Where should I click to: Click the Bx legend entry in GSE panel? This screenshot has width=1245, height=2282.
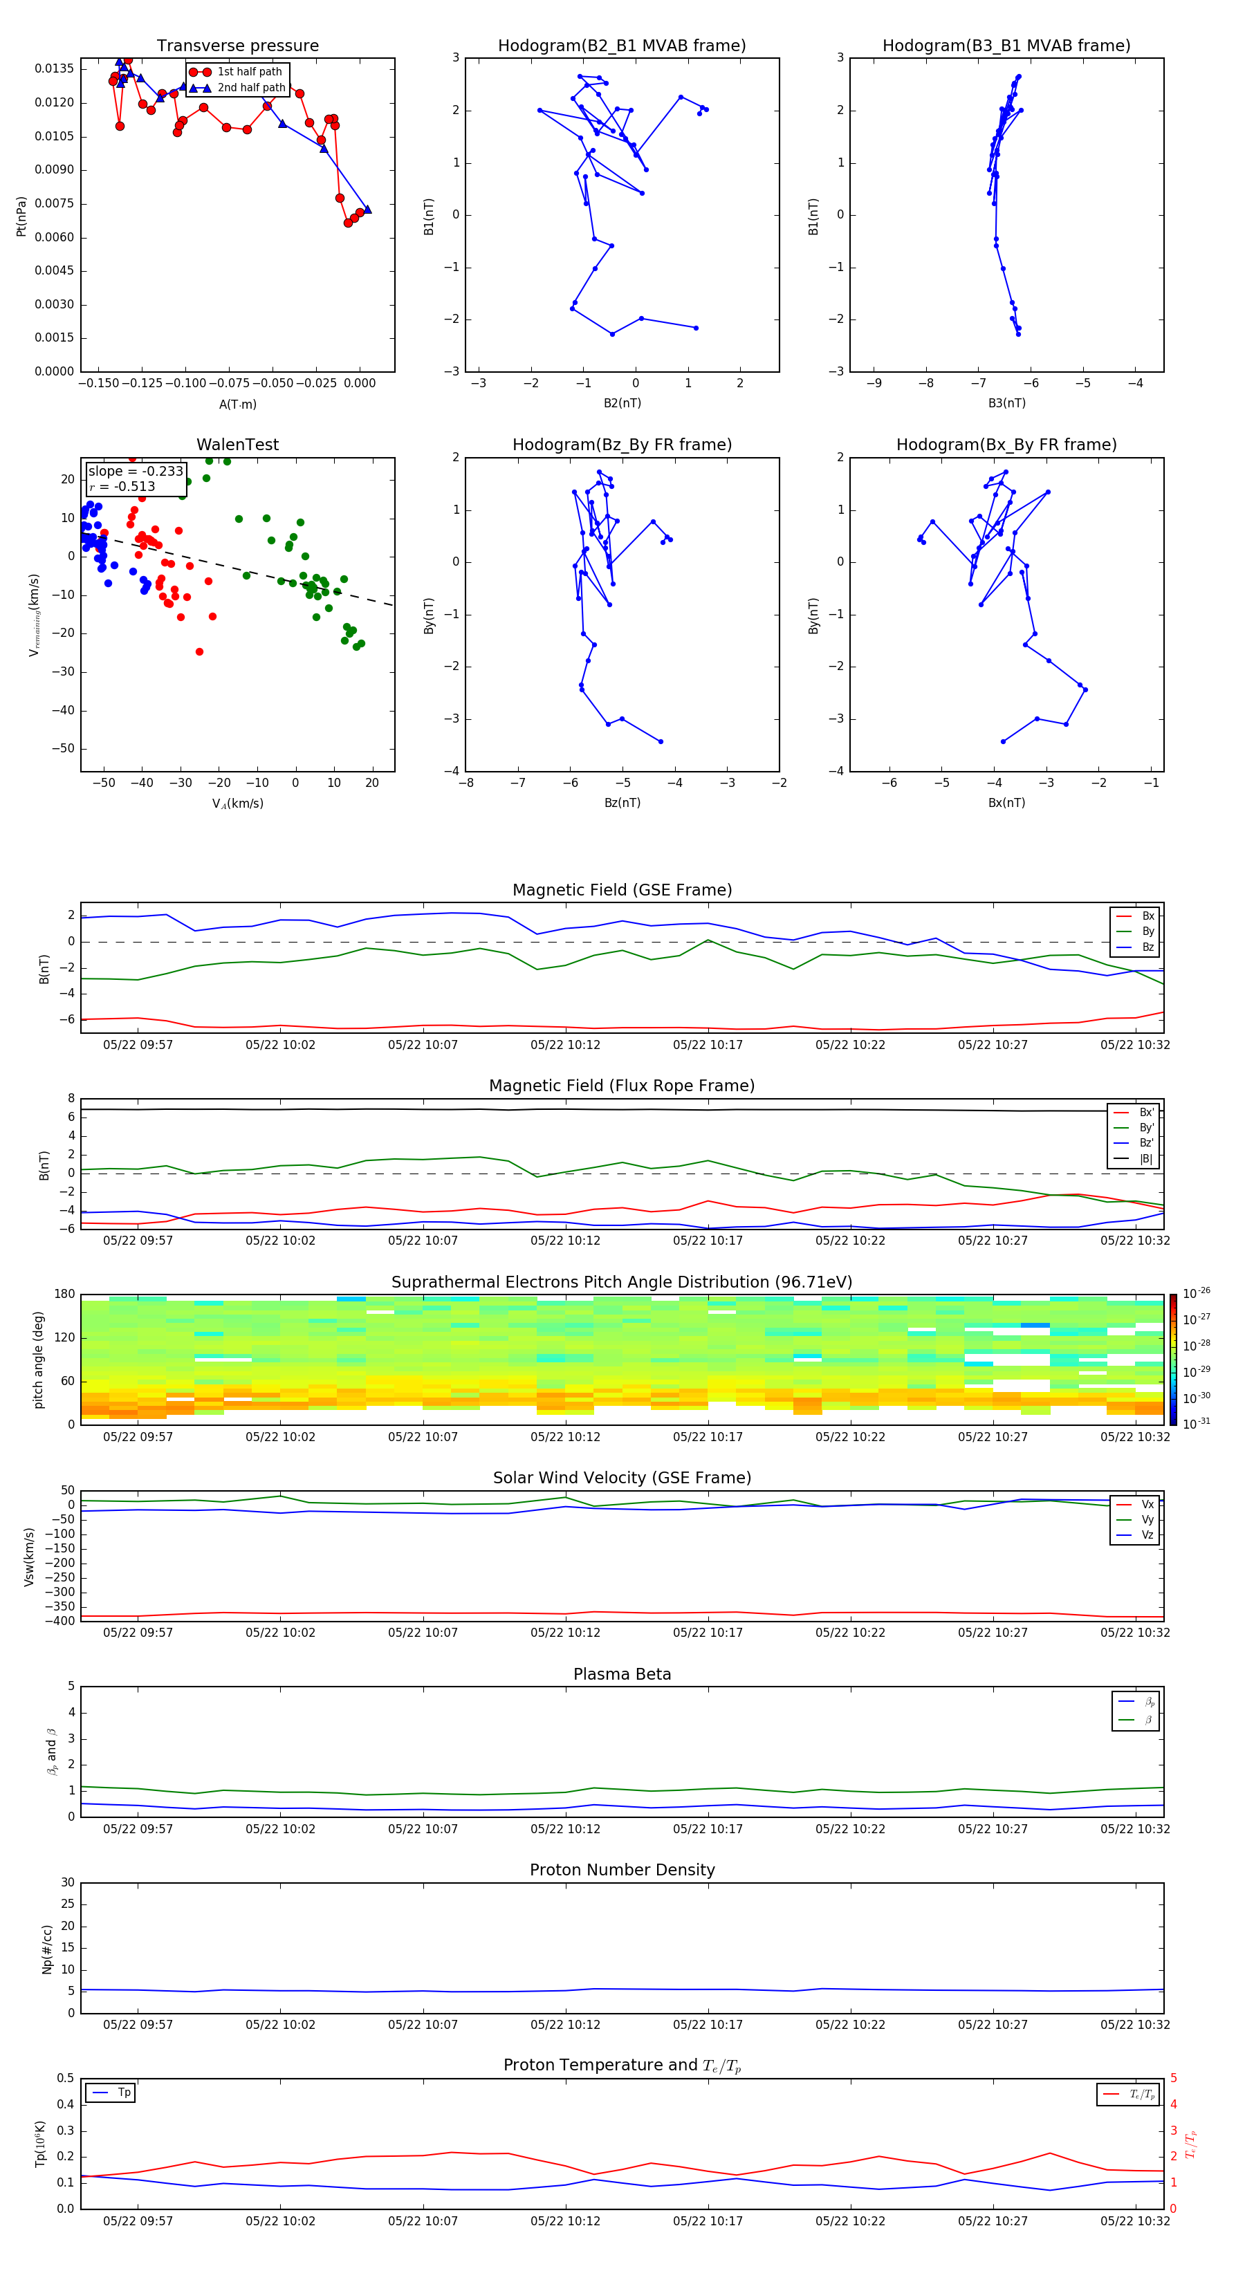(1136, 916)
